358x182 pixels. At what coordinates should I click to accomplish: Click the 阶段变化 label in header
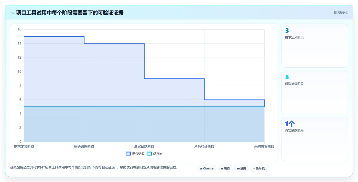[x=341, y=12]
